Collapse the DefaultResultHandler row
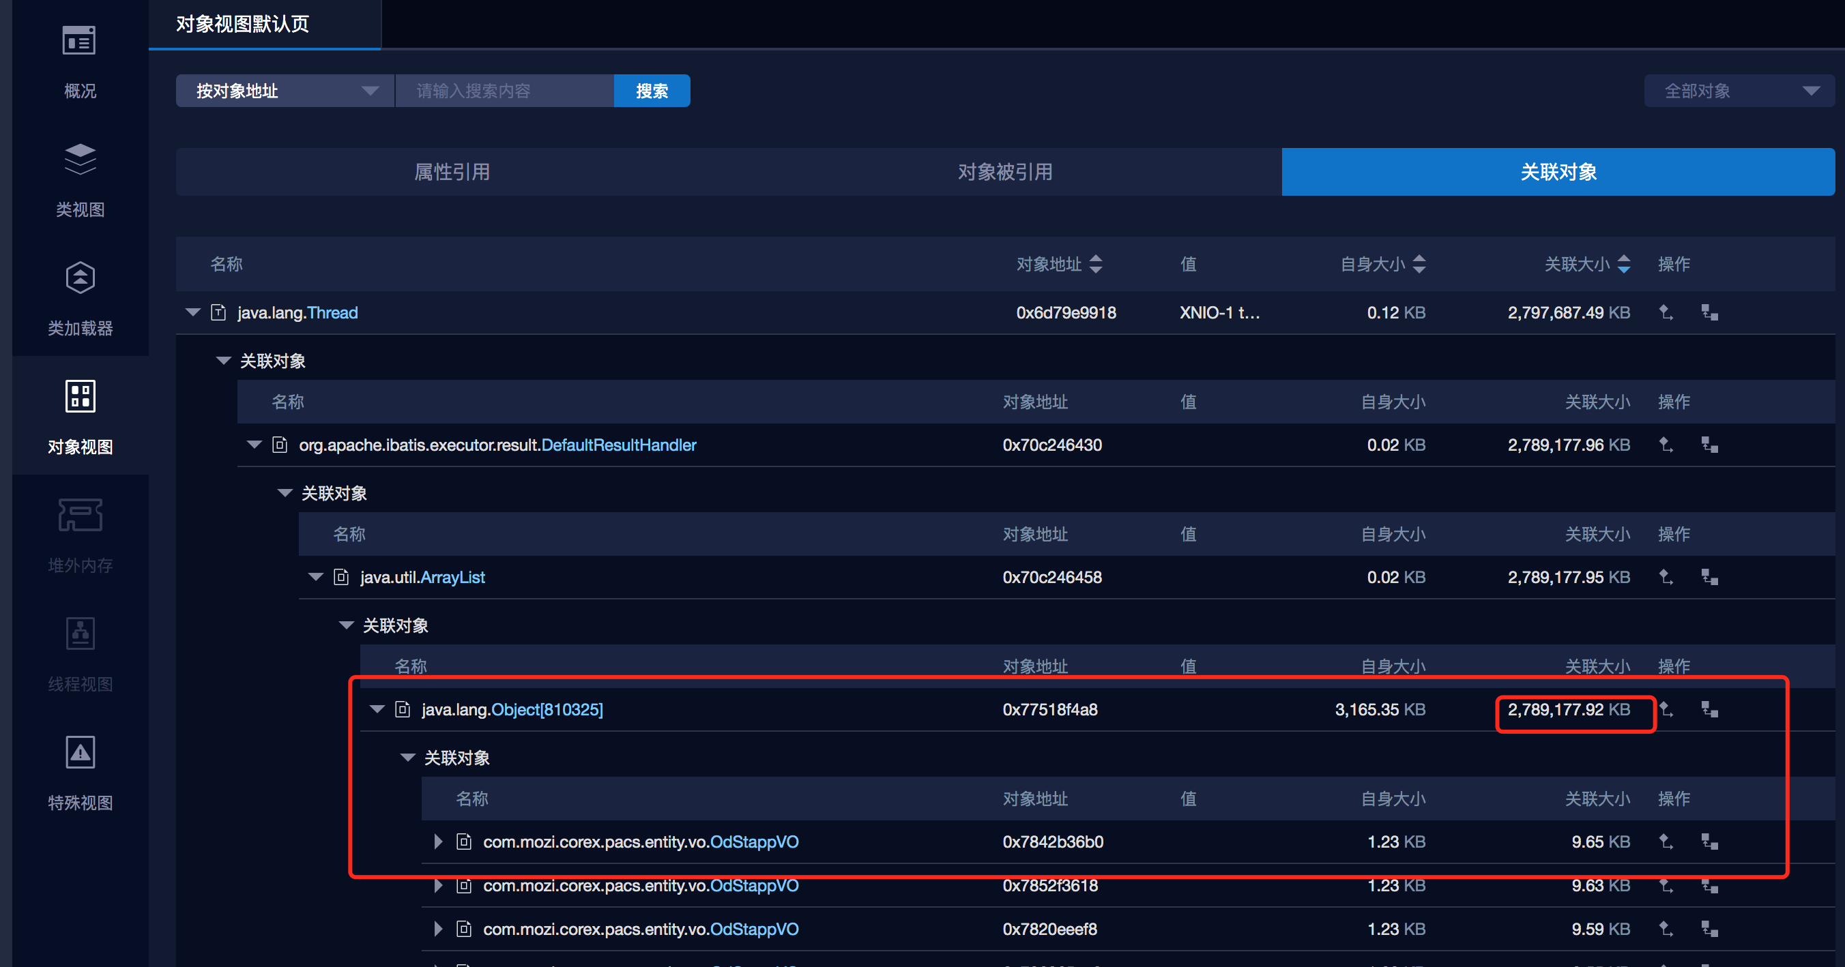This screenshot has width=1845, height=967. (x=255, y=445)
